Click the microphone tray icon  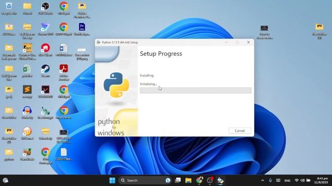point(270,180)
